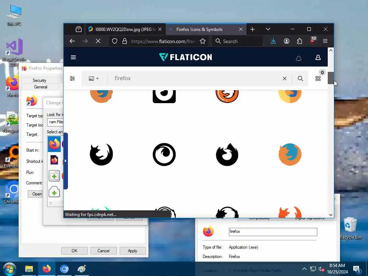Image resolution: width=368 pixels, height=276 pixels.
Task: Open File Explorer from the taskbar
Action: [x=29, y=269]
